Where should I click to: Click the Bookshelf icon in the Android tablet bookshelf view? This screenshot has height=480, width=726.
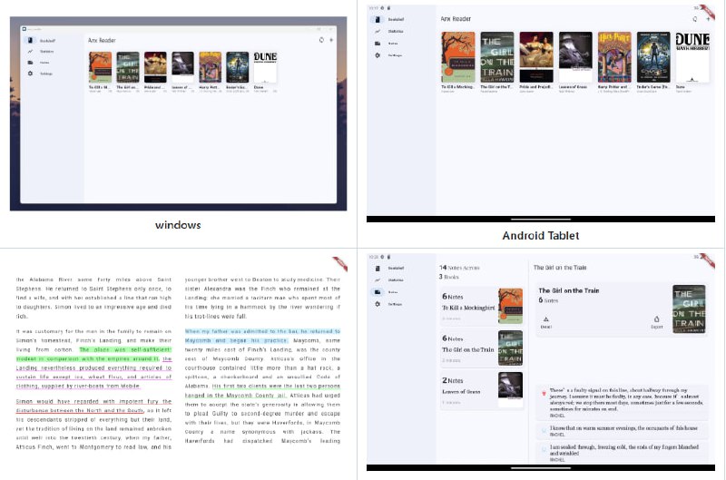(x=377, y=18)
